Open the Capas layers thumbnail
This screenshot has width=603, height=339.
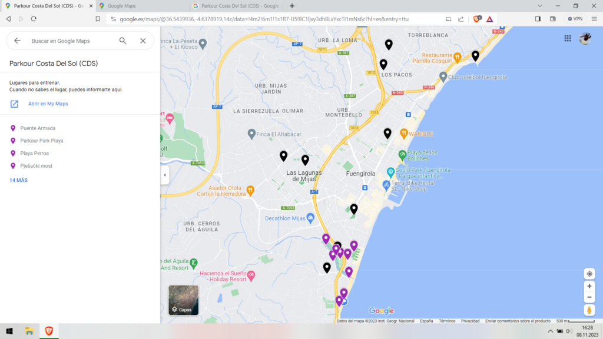[183, 300]
